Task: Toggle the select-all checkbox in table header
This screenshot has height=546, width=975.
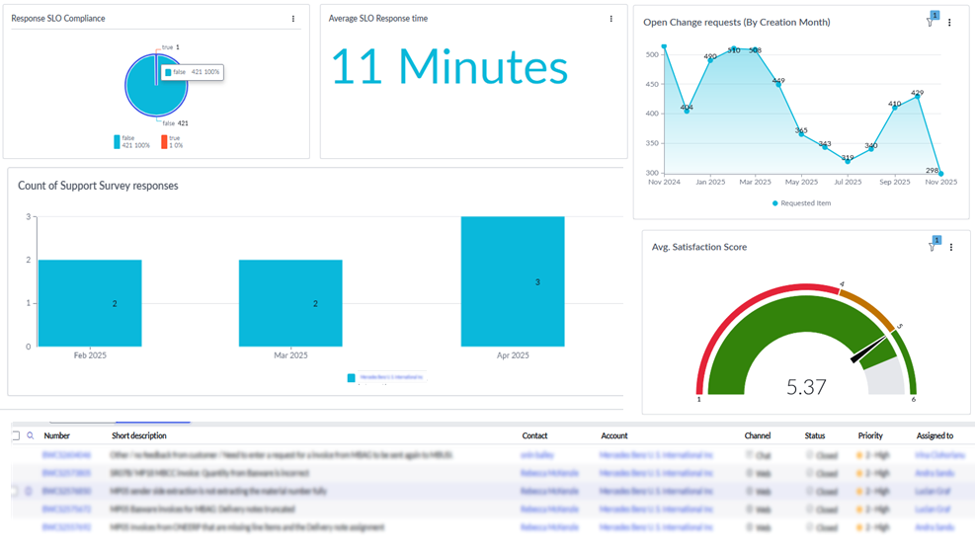Action: coord(16,435)
